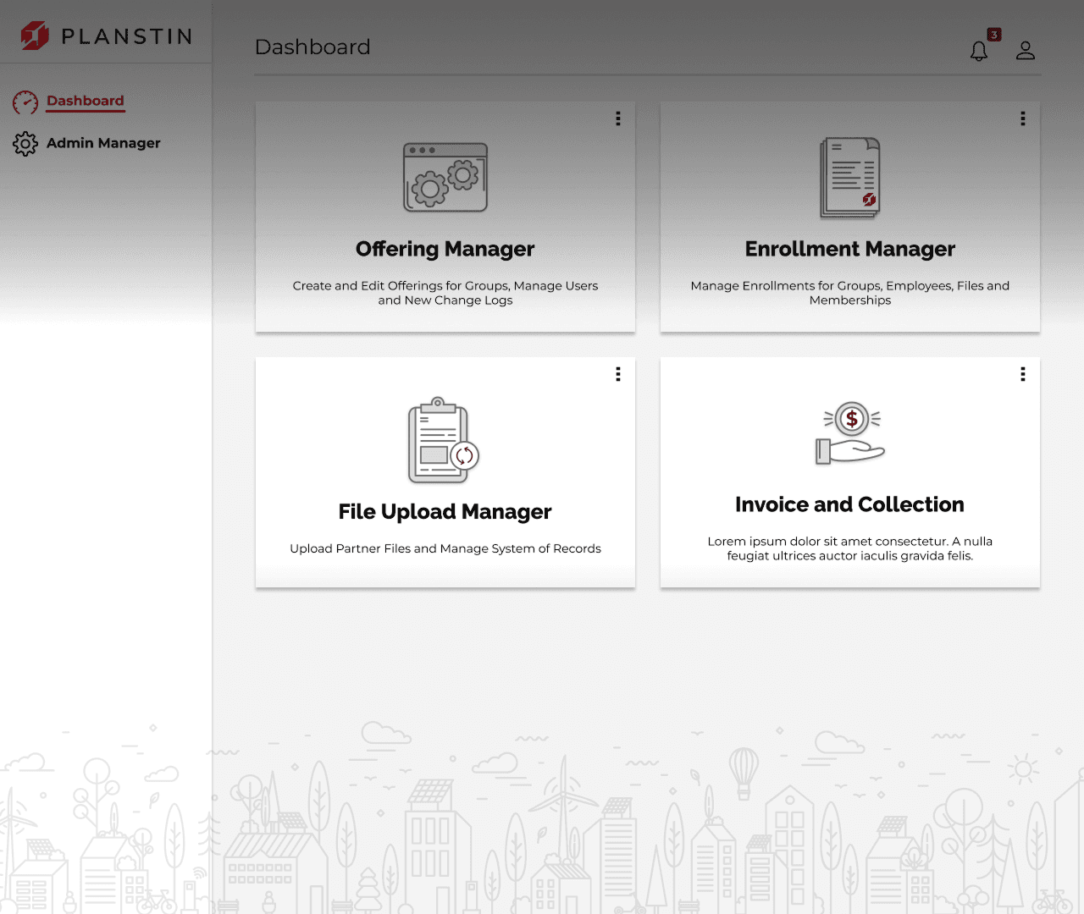The image size is (1084, 914).
Task: Open Offering Manager card options menu
Action: (x=618, y=118)
